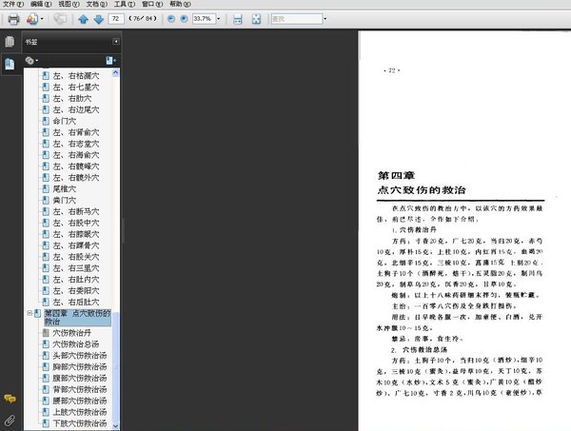Click the bookmarks scrollbar down arrow
571x431 pixels.
115,425
